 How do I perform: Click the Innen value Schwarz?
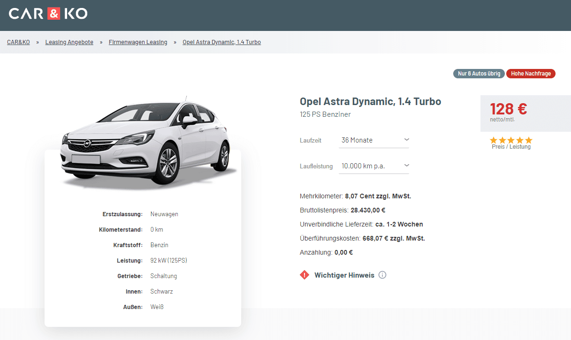click(162, 292)
